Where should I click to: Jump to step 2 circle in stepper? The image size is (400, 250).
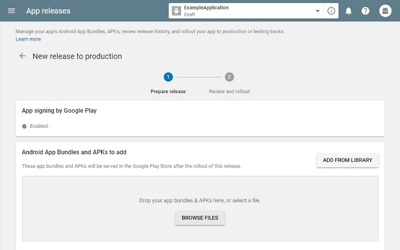(229, 77)
